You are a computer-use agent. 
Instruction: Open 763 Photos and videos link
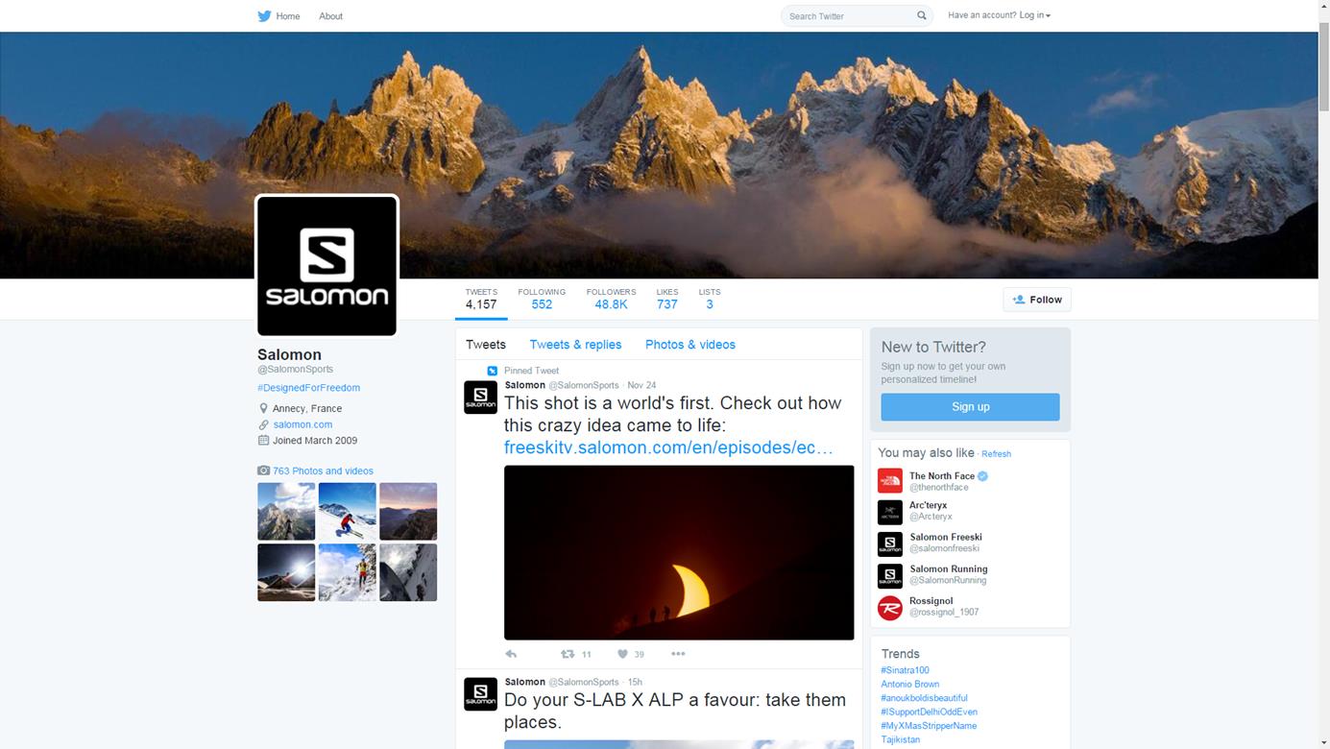[323, 471]
